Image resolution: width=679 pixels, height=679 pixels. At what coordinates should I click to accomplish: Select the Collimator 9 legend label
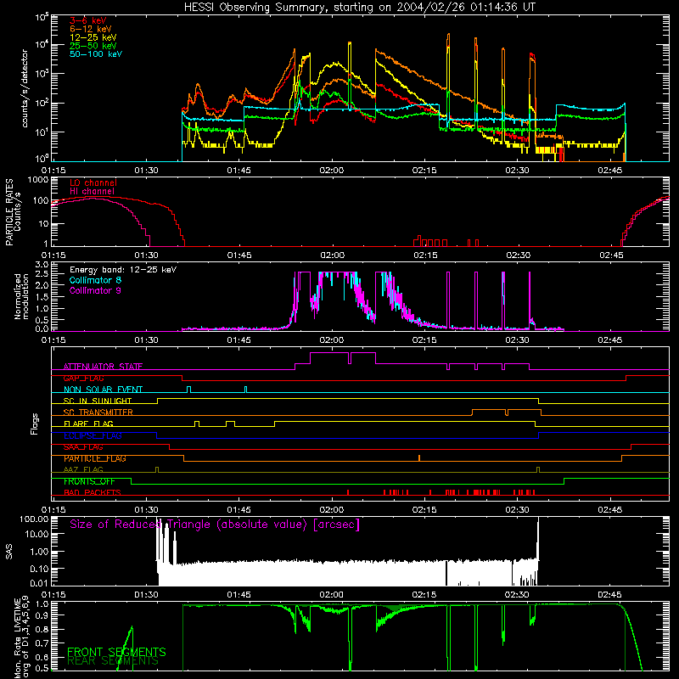95,290
